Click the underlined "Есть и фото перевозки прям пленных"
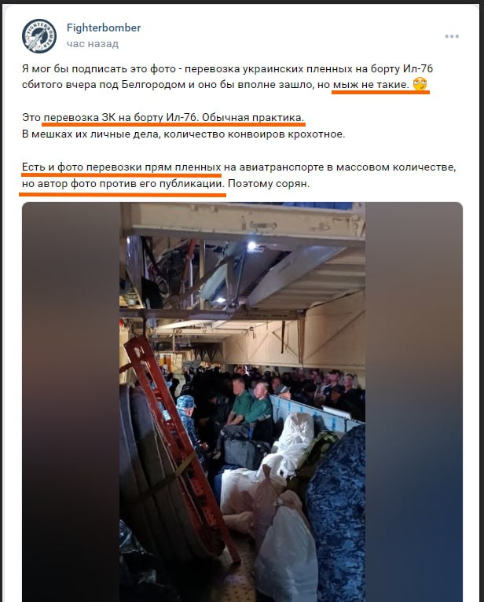This screenshot has width=484, height=602. 121,167
